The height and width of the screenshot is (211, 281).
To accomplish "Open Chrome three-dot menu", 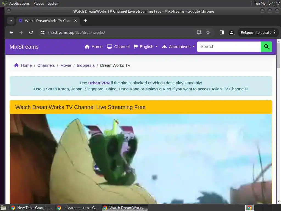I will [x=275, y=32].
